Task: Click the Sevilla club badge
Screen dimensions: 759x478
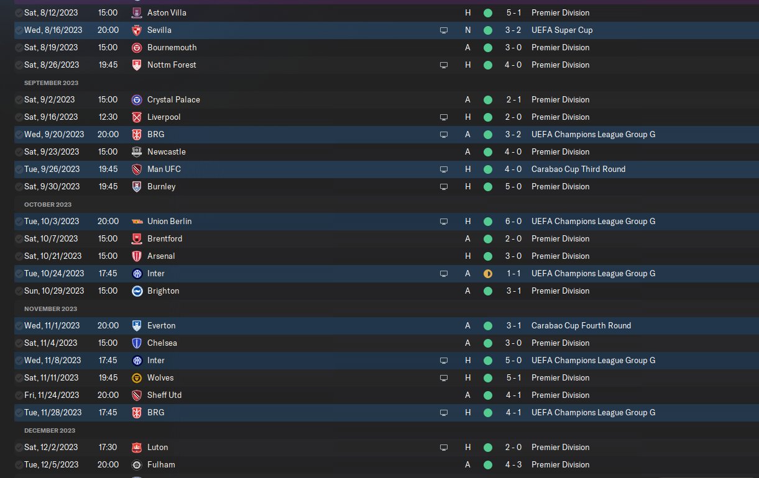Action: pyautogui.click(x=137, y=30)
